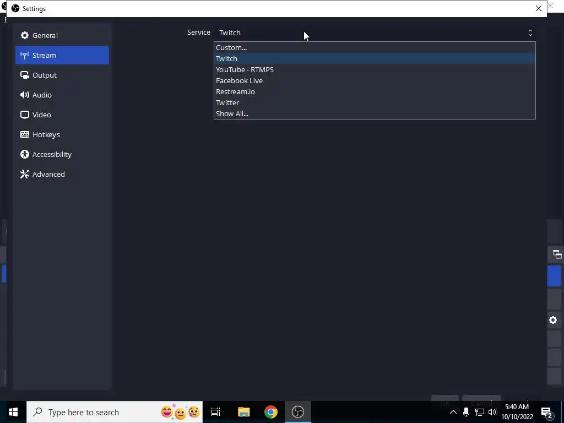The height and width of the screenshot is (423, 564).
Task: Select the Stream settings section
Action: pos(62,55)
